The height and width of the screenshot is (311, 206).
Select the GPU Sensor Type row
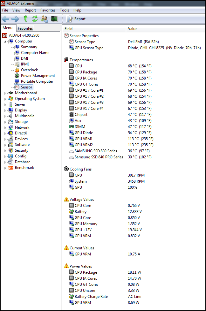[x=134, y=48]
